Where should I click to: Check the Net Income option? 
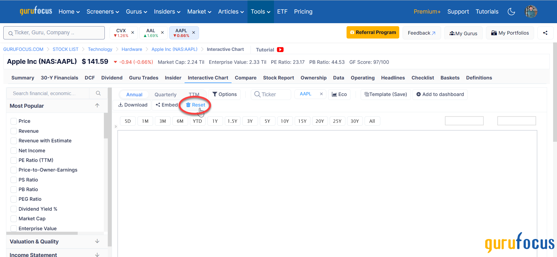click(14, 150)
